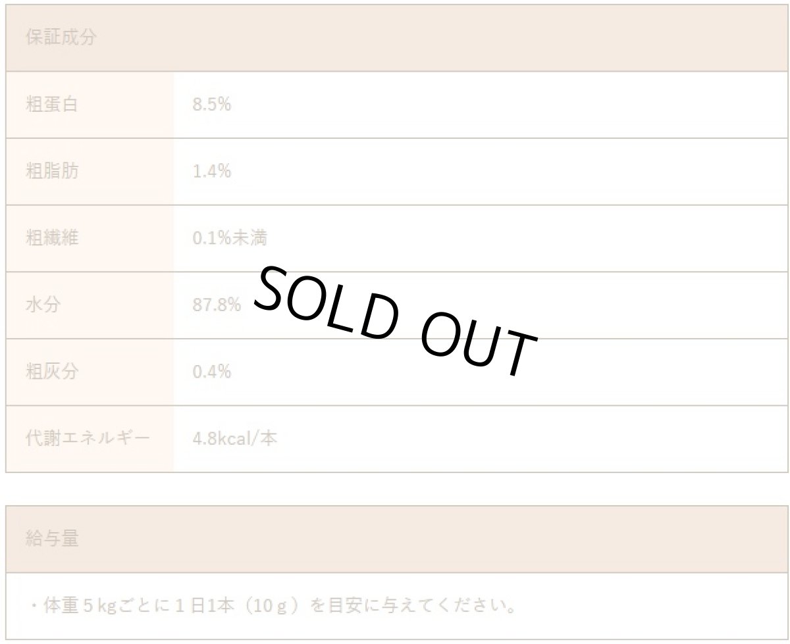Select the 粗脂肪 row label
The image size is (790, 644).
point(51,172)
